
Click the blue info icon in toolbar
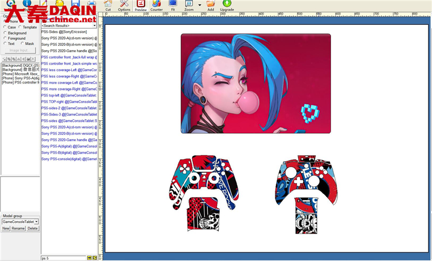(x=27, y=3)
